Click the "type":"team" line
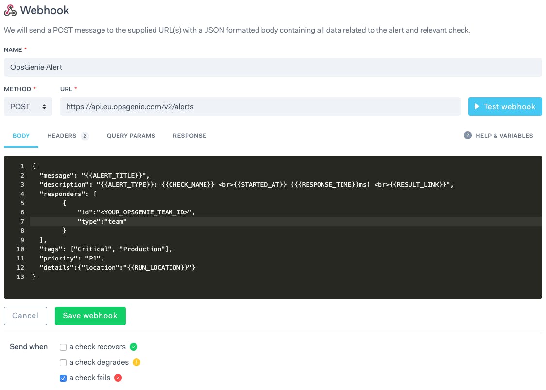The image size is (546, 390). pos(102,221)
